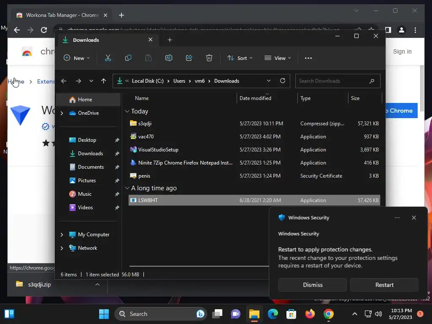Collapse the Today group
The height and width of the screenshot is (324, 432).
coord(127,111)
